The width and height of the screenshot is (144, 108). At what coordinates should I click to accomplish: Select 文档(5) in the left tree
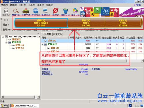(20, 48)
